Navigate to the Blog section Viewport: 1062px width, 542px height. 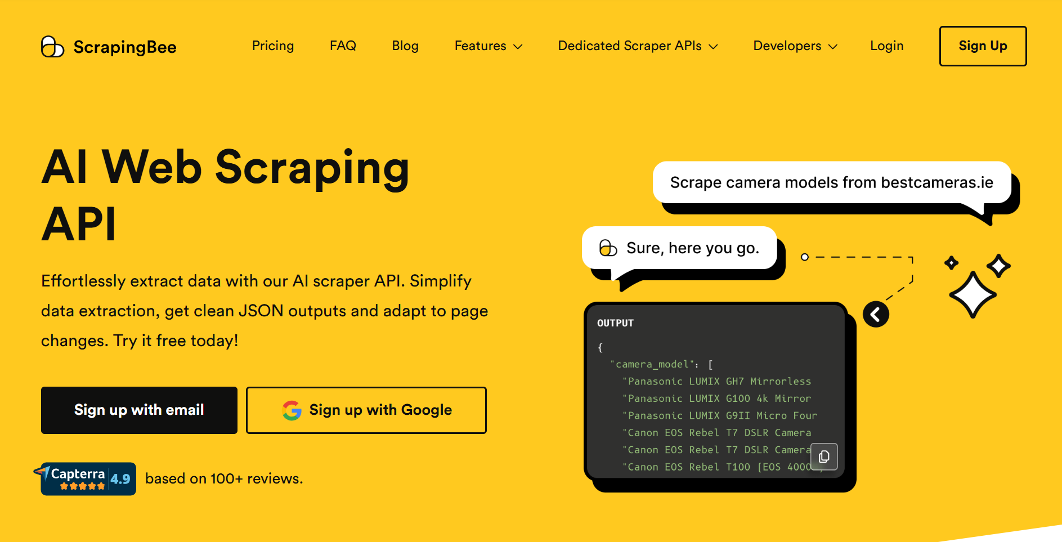coord(405,46)
